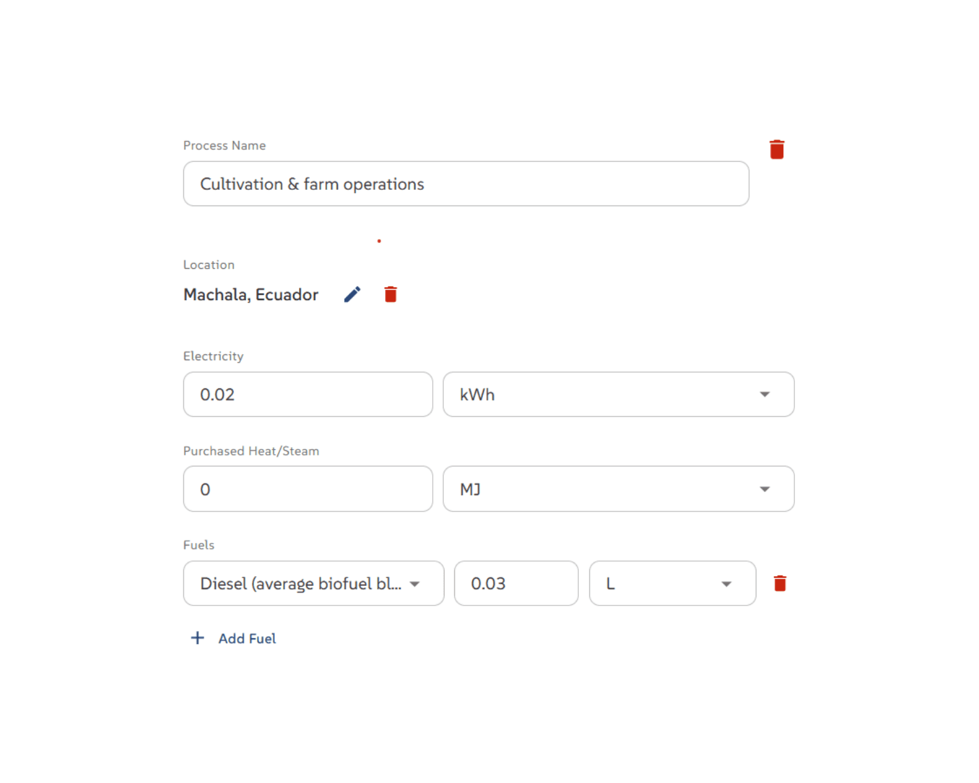
Task: Click the Fuels section label
Action: (199, 545)
